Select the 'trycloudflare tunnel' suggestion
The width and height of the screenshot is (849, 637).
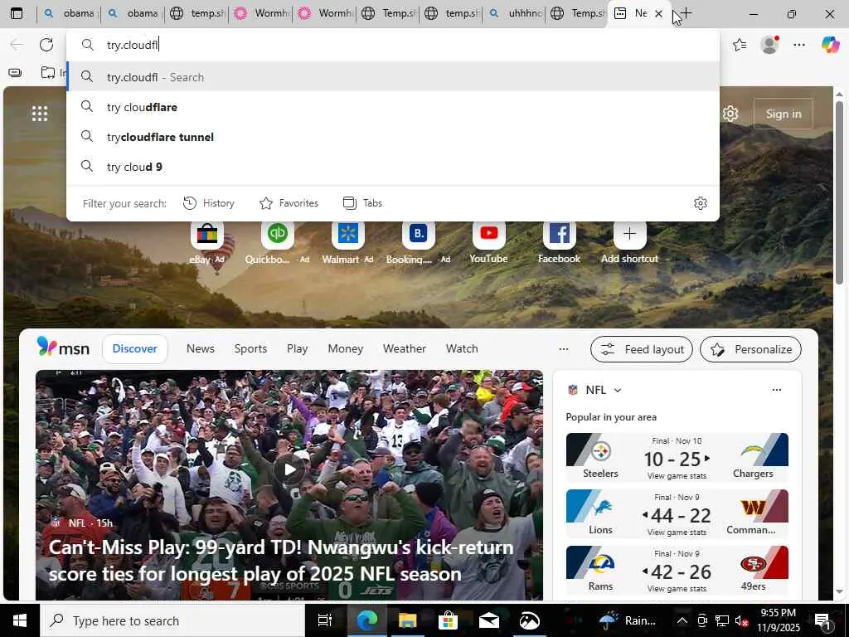coord(392,137)
